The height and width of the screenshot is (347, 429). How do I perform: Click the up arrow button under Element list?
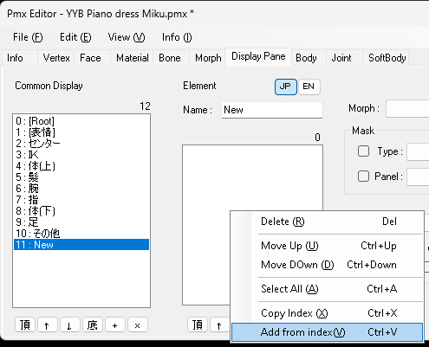pyautogui.click(x=219, y=325)
